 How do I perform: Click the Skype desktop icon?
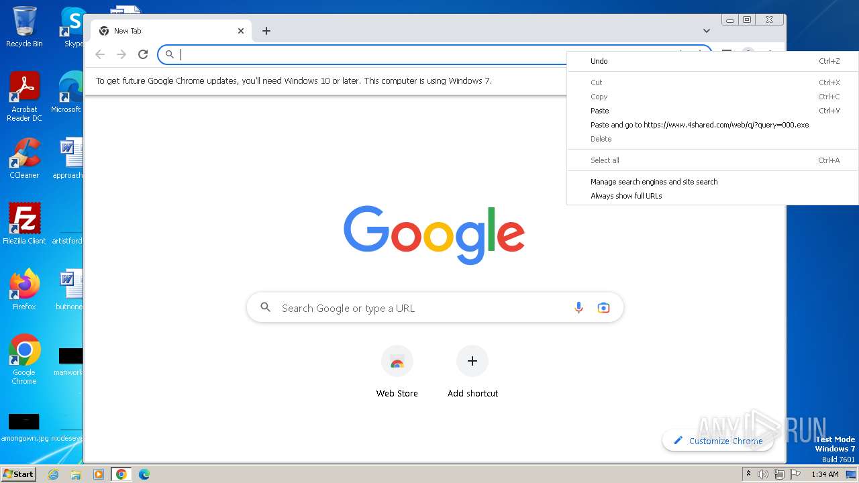click(72, 27)
